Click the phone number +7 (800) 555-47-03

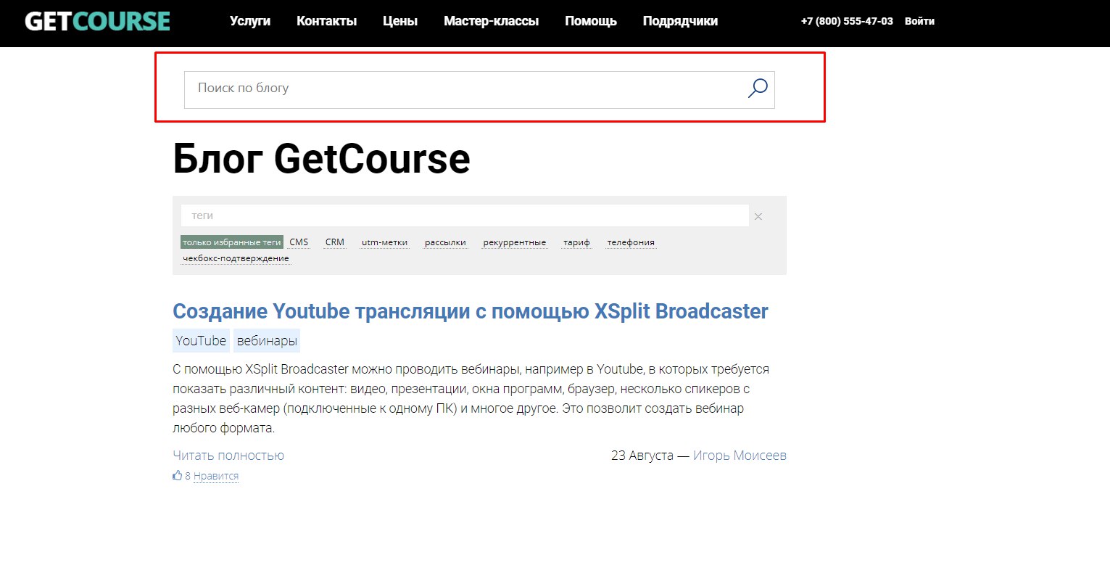point(847,22)
